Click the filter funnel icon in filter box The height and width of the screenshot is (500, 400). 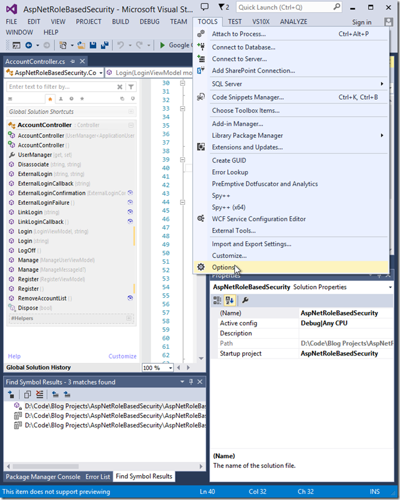131,86
